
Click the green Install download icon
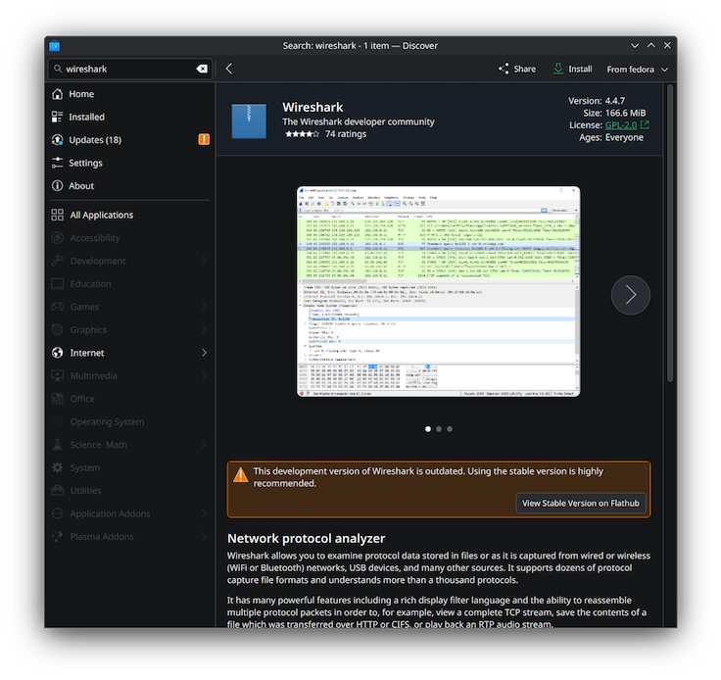557,69
